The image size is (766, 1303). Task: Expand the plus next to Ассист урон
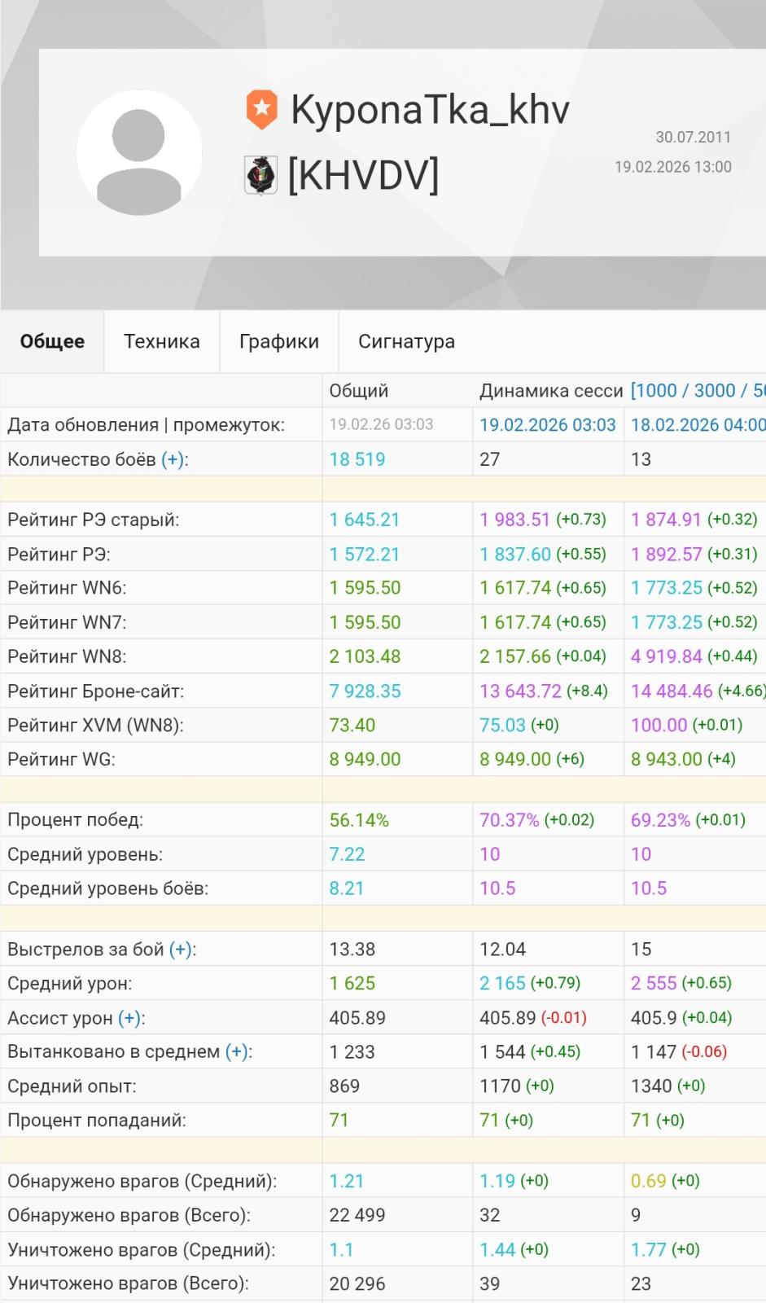pos(129,1018)
